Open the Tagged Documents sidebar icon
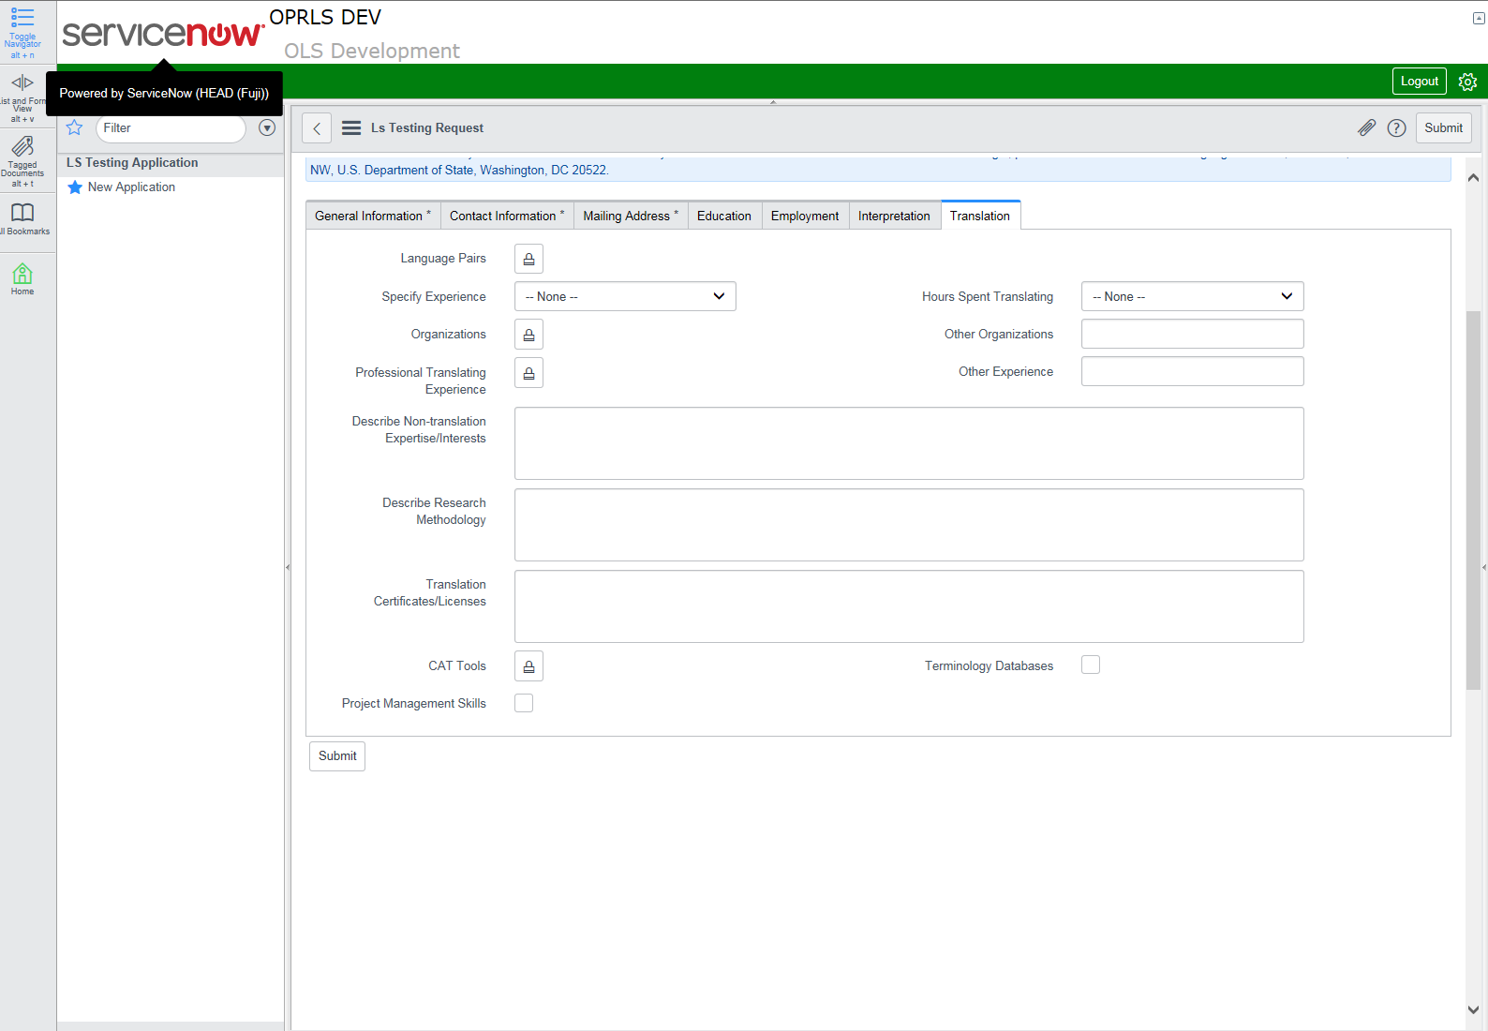Viewport: 1488px width, 1031px height. [22, 147]
